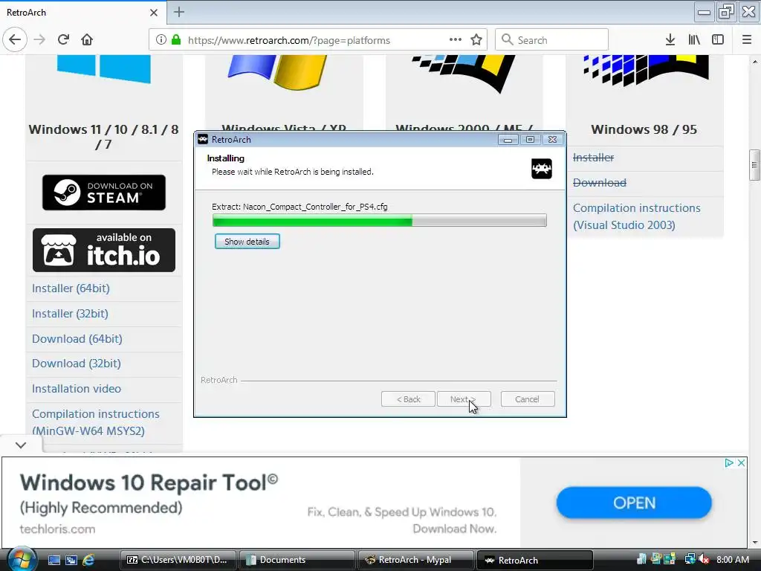Open MinGW-W64 MSYS2 compilation instructions link
The image size is (761, 571).
[96, 422]
